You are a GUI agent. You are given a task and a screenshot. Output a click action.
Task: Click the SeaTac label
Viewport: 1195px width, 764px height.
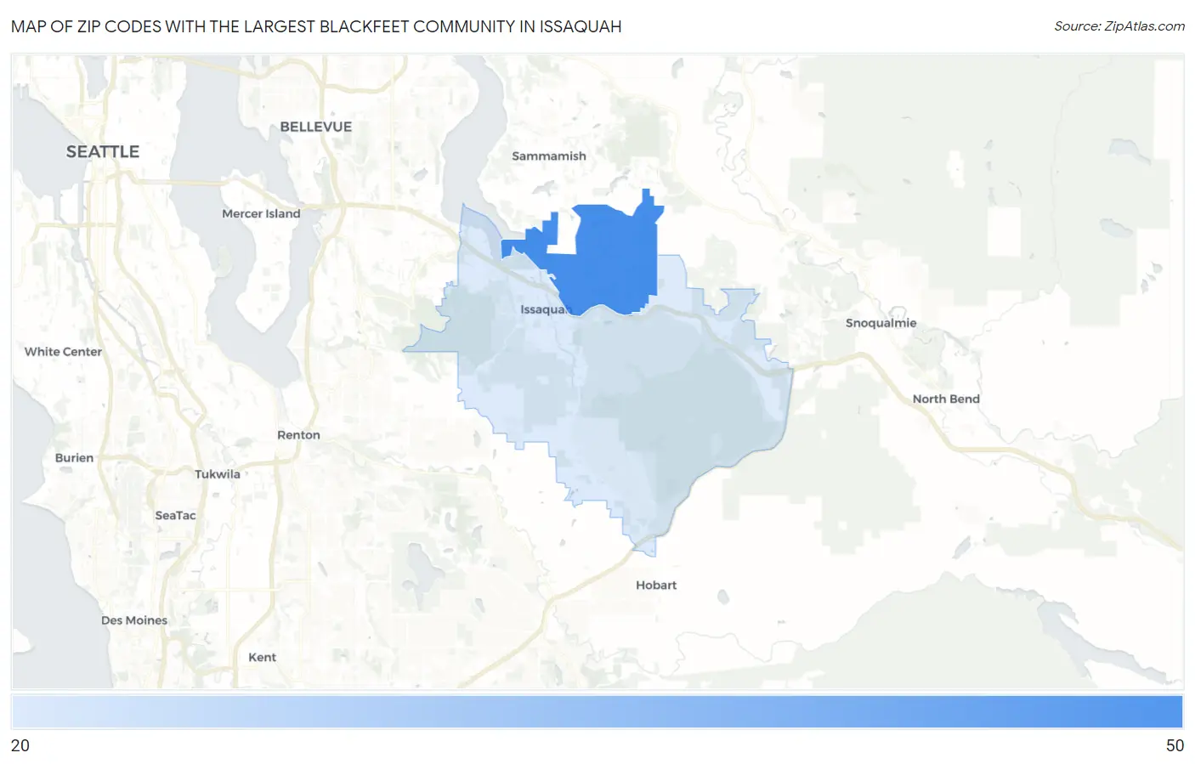[175, 515]
